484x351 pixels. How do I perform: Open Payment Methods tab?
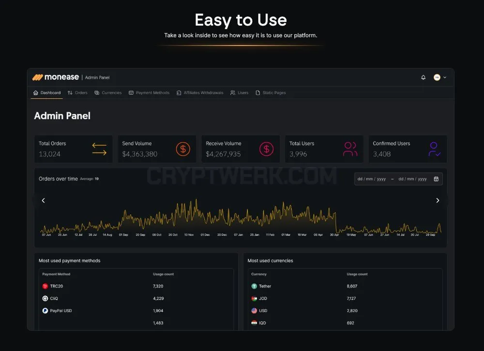tap(149, 92)
